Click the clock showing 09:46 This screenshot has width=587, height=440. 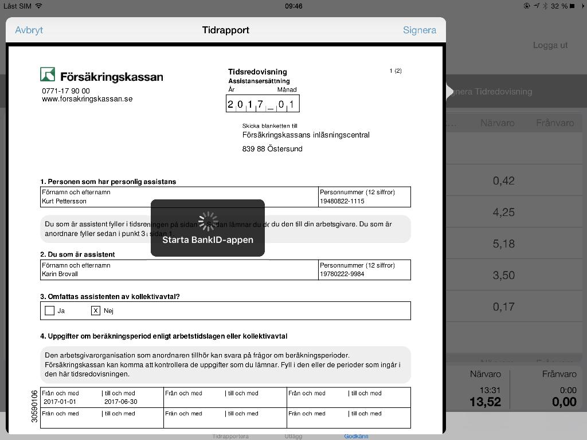pyautogui.click(x=293, y=6)
